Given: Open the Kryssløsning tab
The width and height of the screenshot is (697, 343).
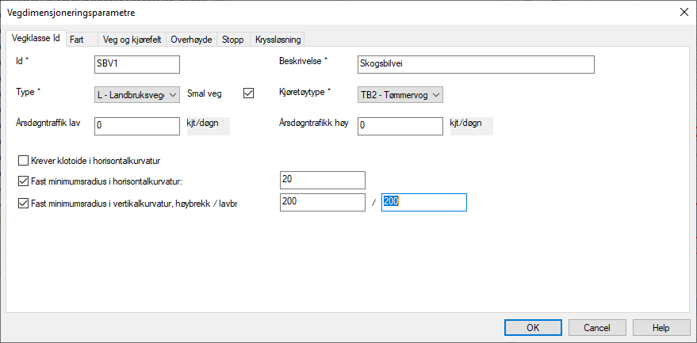Looking at the screenshot, I should pyautogui.click(x=277, y=40).
